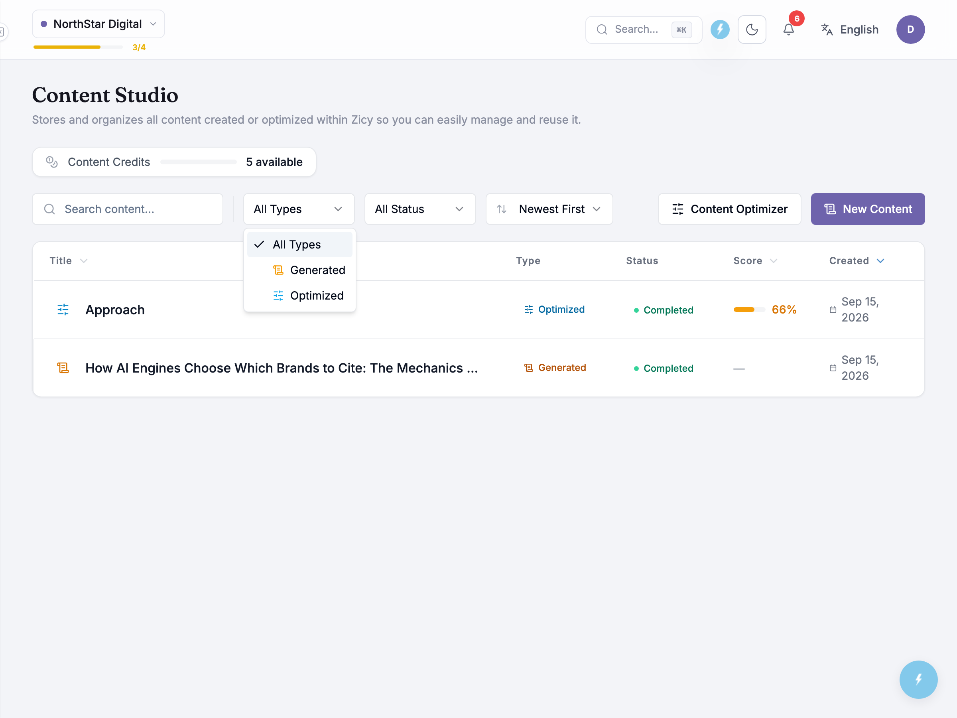Open notifications bell with 6 badge

(x=789, y=30)
